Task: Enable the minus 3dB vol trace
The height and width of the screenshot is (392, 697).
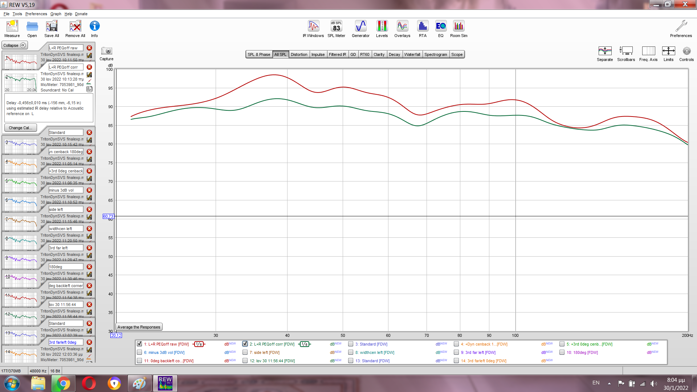Action: 139,352
